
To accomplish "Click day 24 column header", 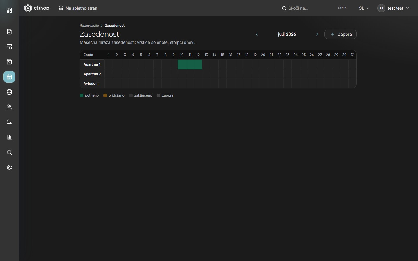I will click(x=296, y=55).
